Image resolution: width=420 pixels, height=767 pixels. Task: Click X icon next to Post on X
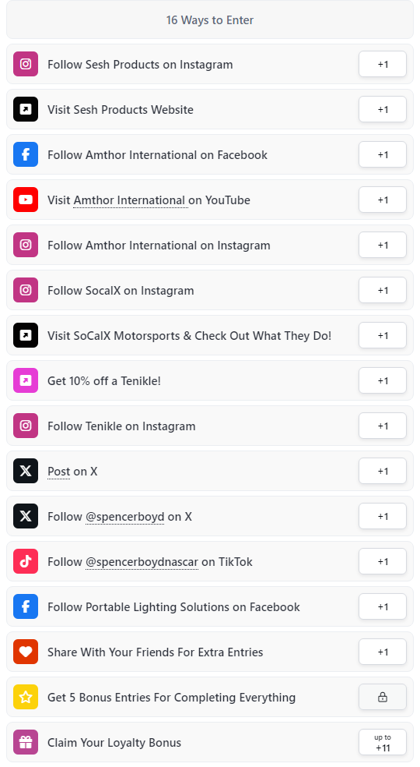(26, 471)
